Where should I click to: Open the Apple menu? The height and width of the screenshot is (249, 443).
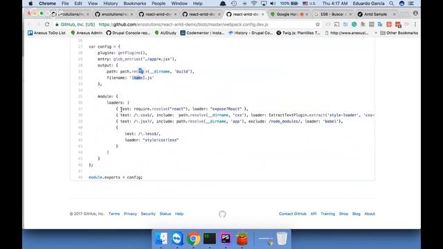point(30,3)
